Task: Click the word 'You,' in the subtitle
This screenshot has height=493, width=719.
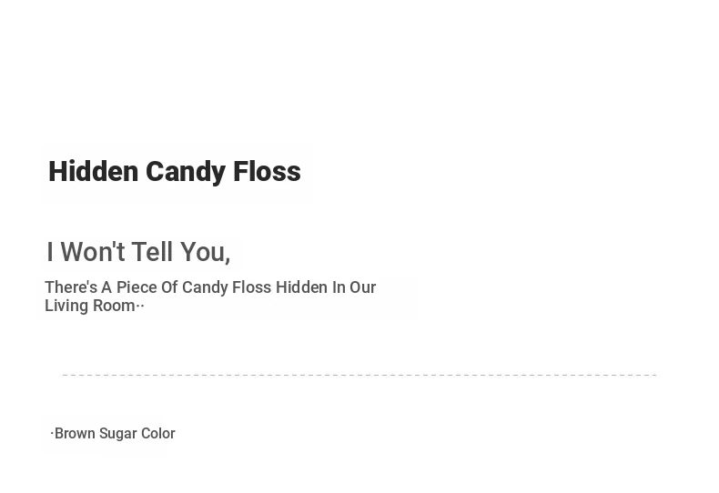Action: coord(206,252)
